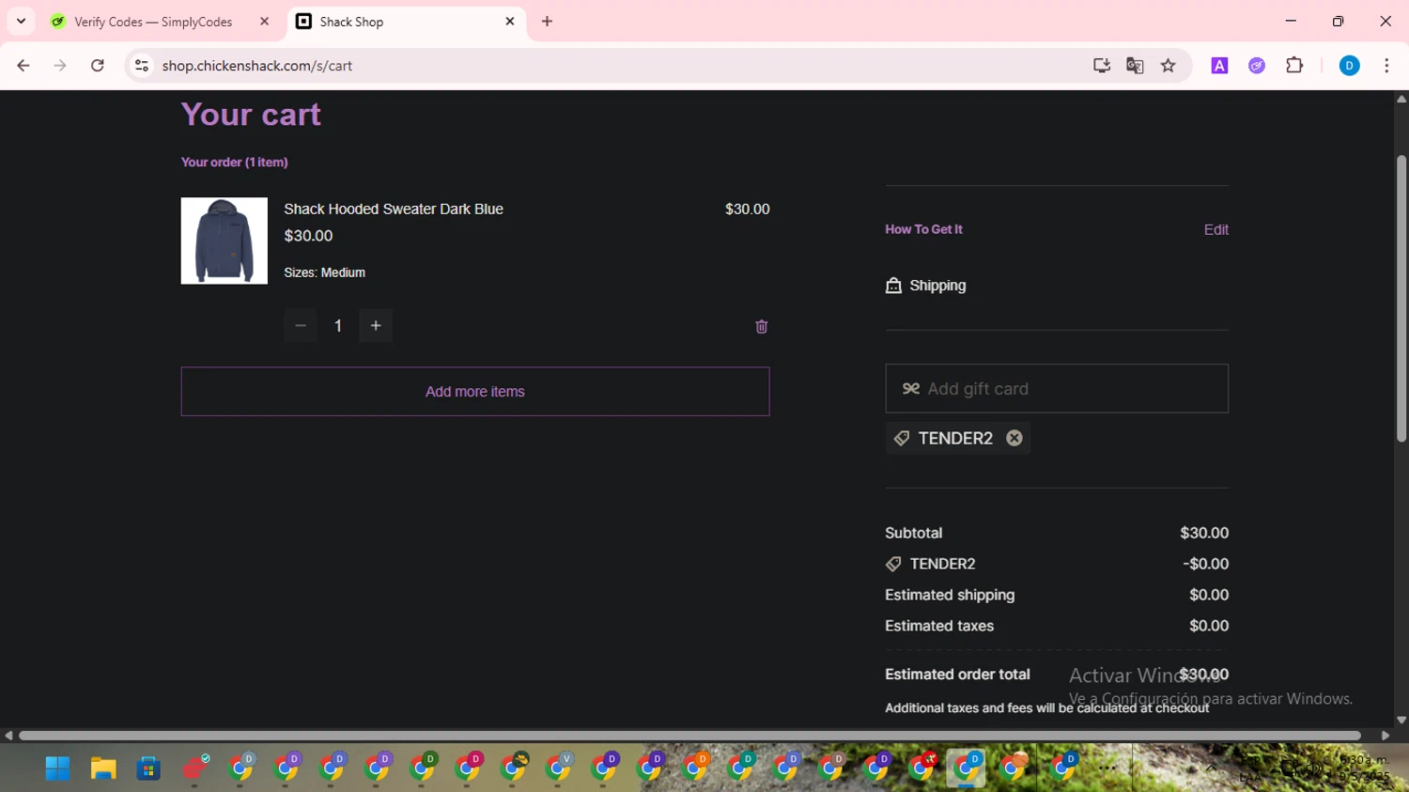Edit the How To Get It section
Viewport: 1409px width, 792px height.
coord(1215,229)
